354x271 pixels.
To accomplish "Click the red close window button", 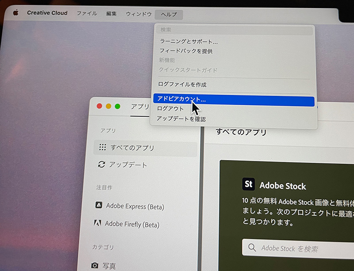I will 99,106.
